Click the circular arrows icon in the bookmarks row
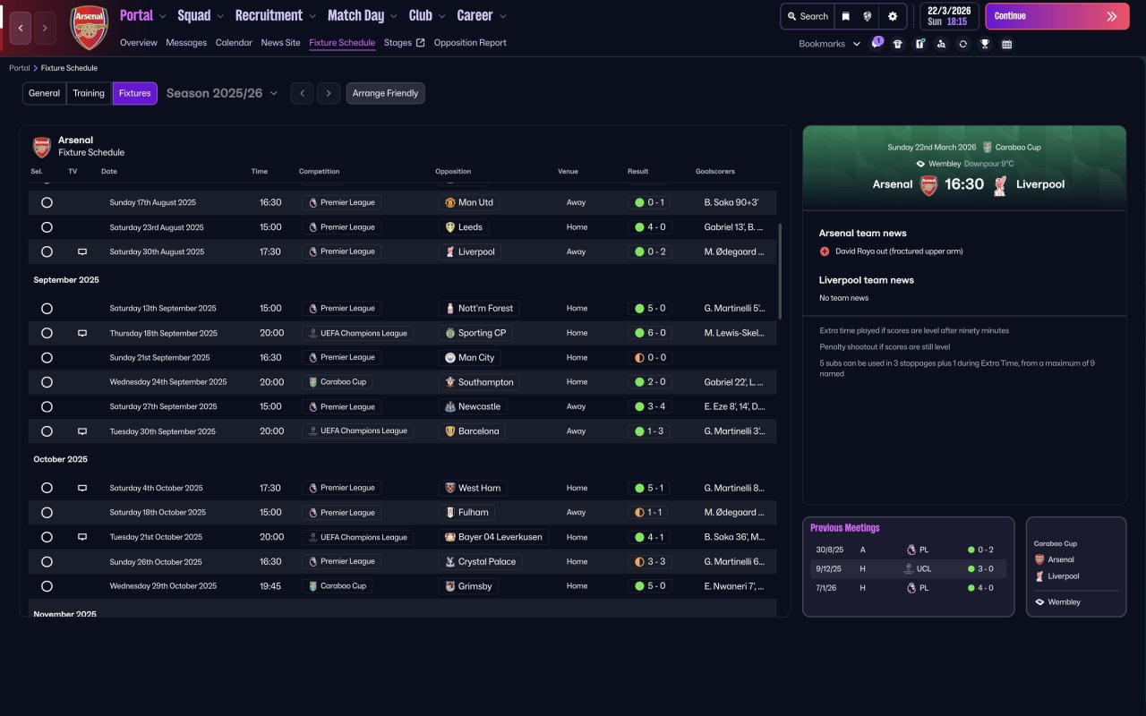This screenshot has width=1146, height=716. [x=962, y=44]
